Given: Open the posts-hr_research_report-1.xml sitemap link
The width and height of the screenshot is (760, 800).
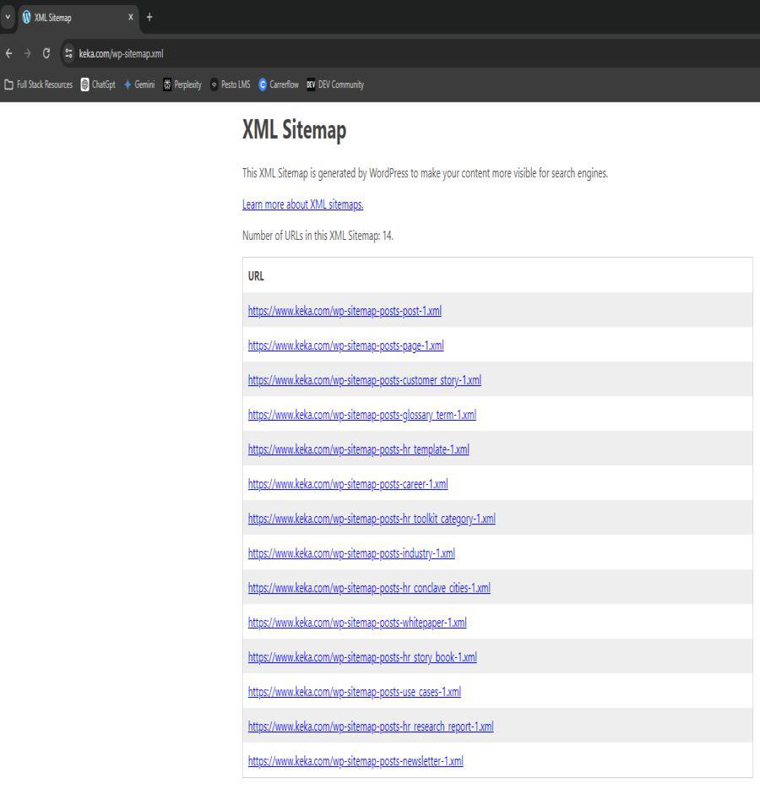Looking at the screenshot, I should tap(371, 727).
